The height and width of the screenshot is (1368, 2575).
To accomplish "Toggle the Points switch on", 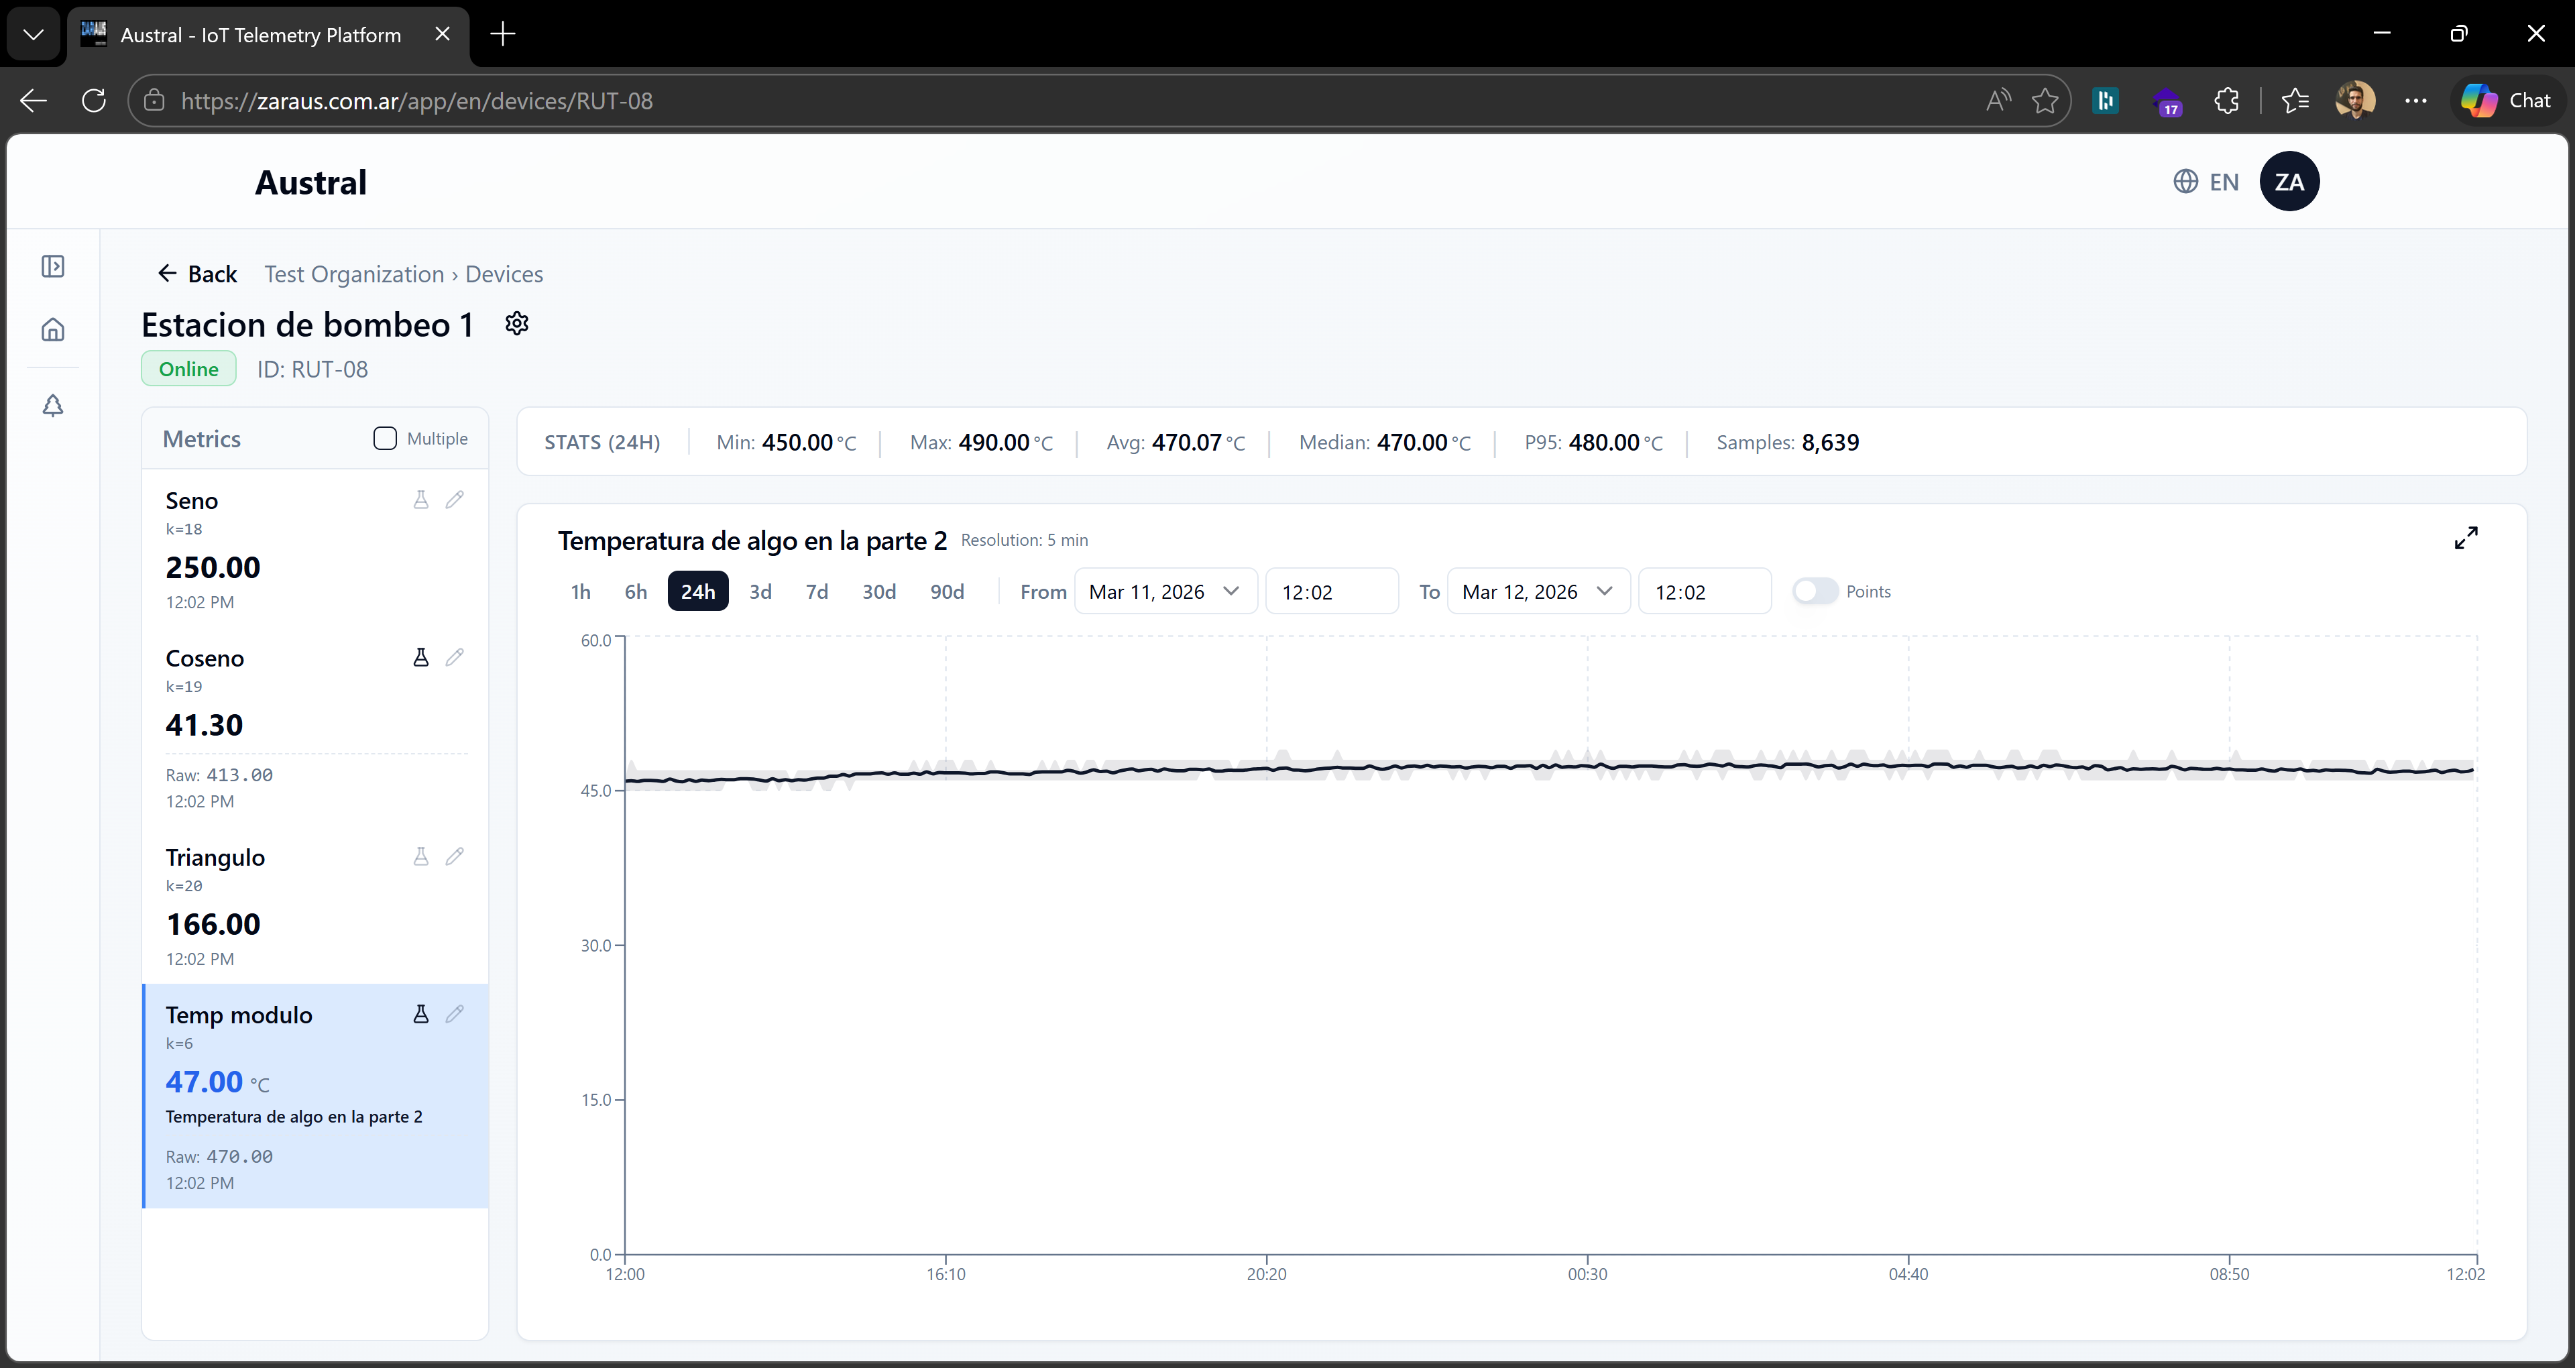I will coord(1815,591).
